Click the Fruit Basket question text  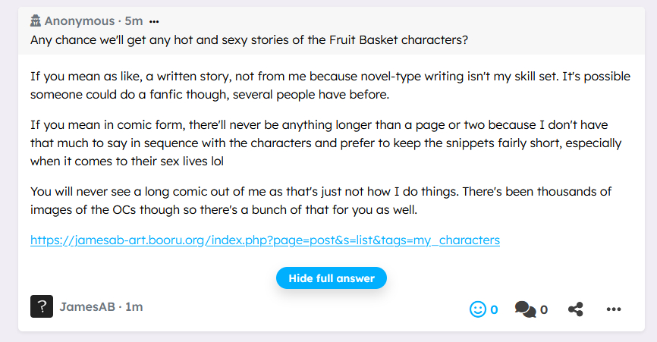tap(250, 39)
